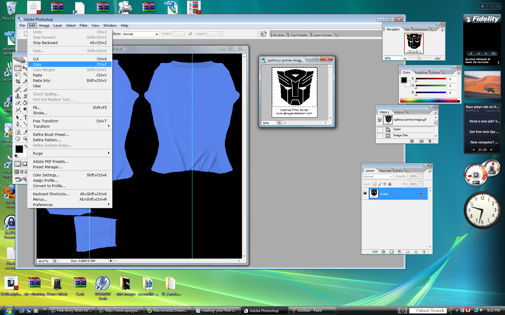Viewport: 505px width, 315px height.
Task: Select the Clone Stamp tool
Action: coord(18,96)
